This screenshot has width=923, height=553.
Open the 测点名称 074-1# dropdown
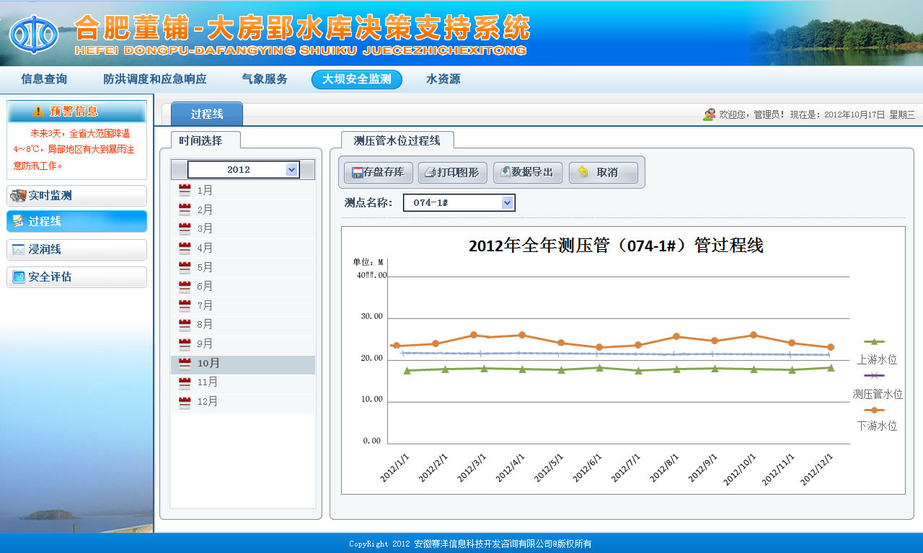[x=459, y=203]
